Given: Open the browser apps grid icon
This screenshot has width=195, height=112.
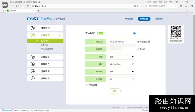Looking at the screenshot, I should click(181, 6).
